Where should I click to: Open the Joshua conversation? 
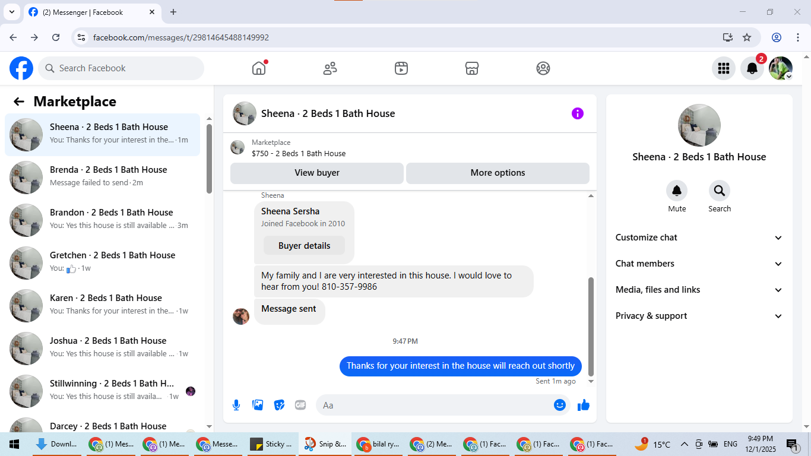point(103,349)
